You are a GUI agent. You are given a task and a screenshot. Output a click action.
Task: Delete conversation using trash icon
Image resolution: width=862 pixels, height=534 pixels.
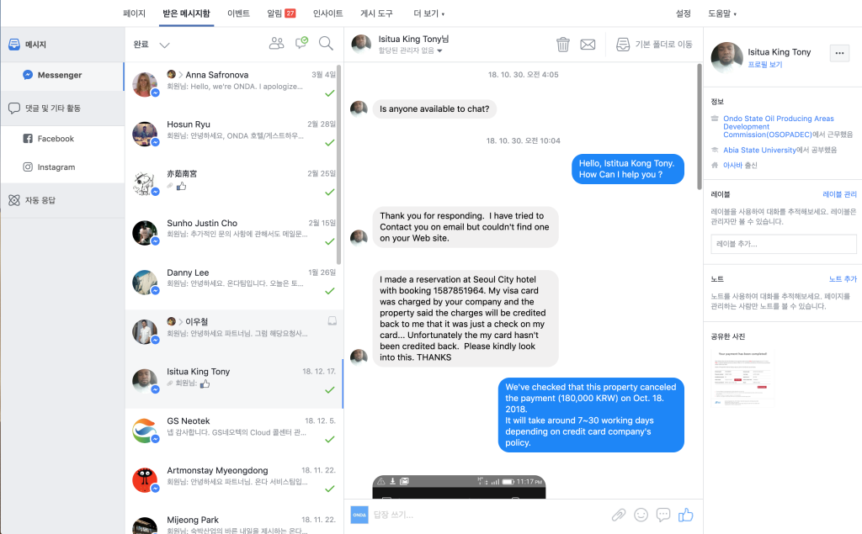coord(562,45)
